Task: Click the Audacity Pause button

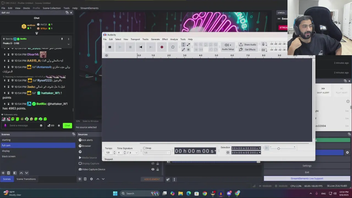Action: (x=110, y=47)
